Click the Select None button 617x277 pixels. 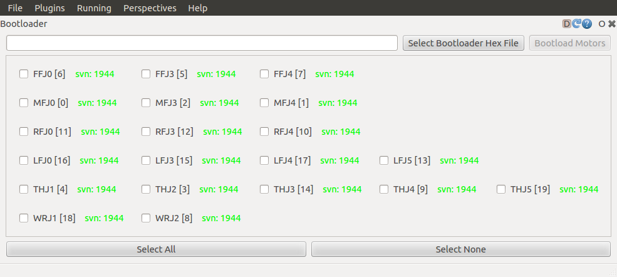(461, 249)
